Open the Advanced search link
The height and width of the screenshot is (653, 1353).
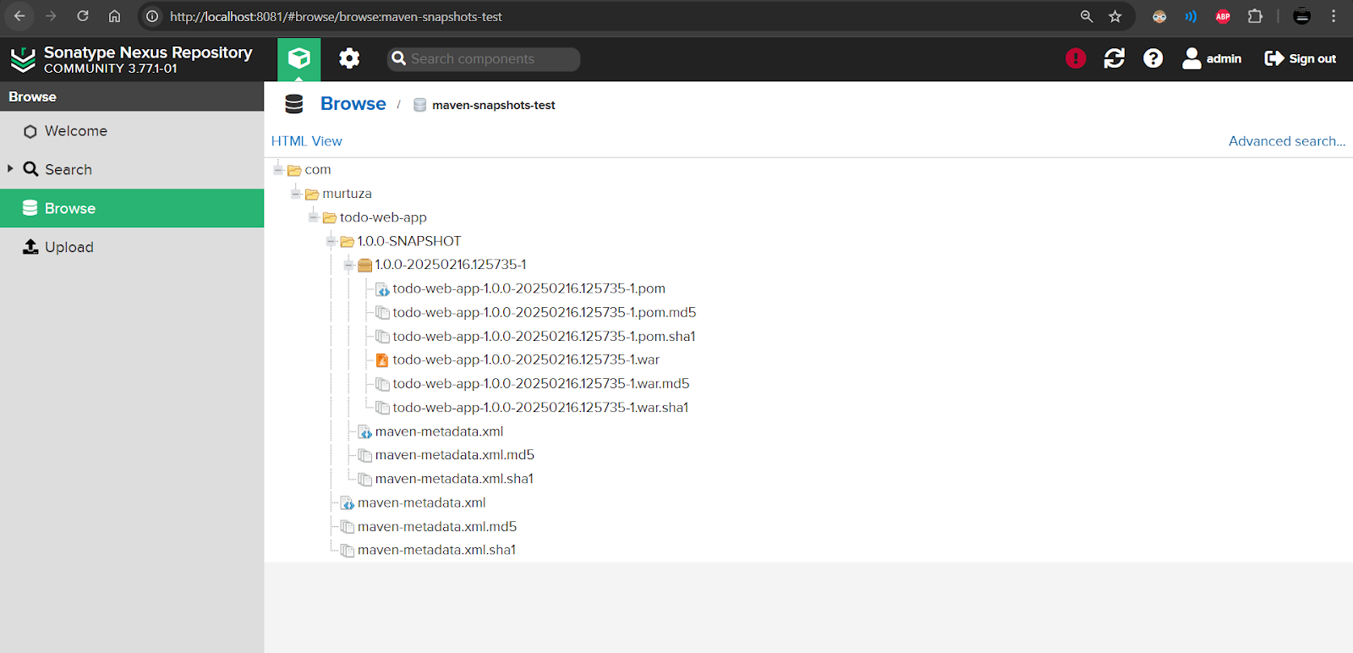click(x=1286, y=141)
